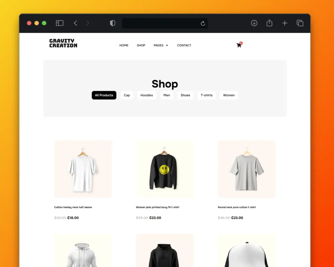Open the black smiley sweatshirt thumbnail
This screenshot has width=334, height=267.
pos(165,169)
